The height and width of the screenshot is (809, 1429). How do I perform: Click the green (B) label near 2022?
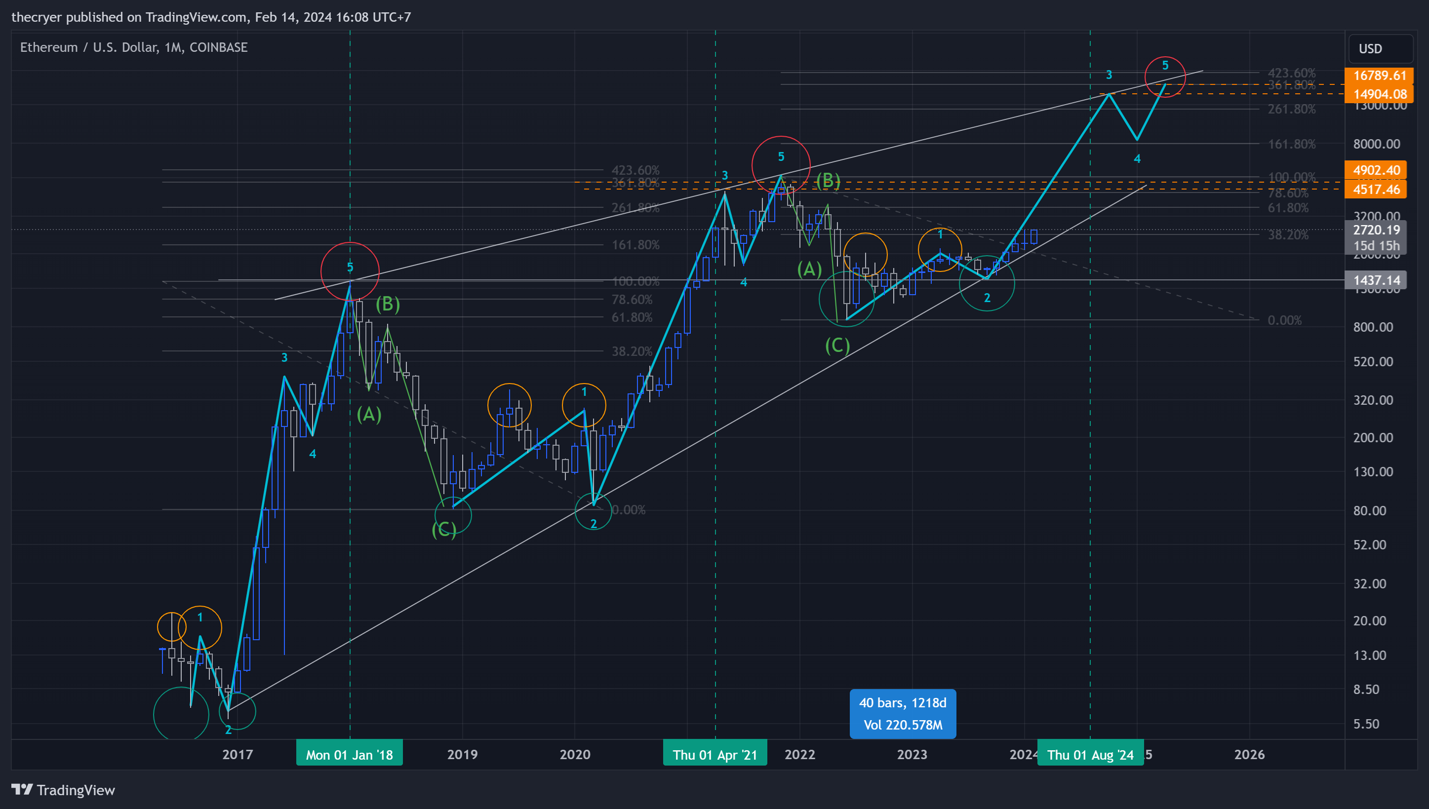(x=828, y=181)
